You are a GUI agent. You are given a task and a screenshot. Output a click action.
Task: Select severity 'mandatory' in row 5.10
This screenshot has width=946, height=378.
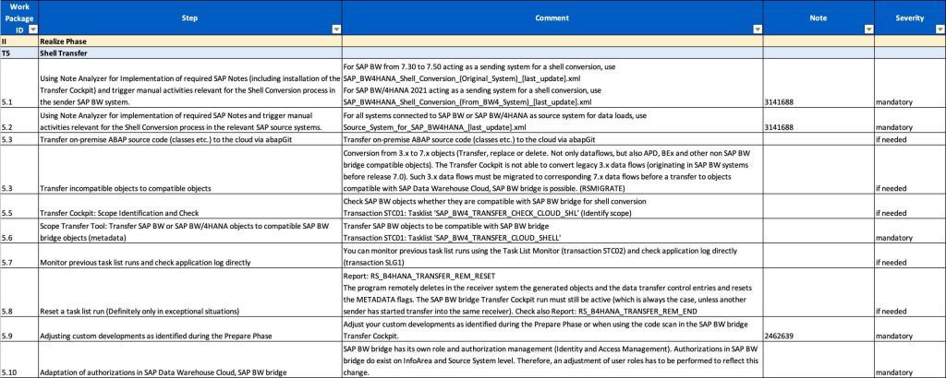click(910, 360)
